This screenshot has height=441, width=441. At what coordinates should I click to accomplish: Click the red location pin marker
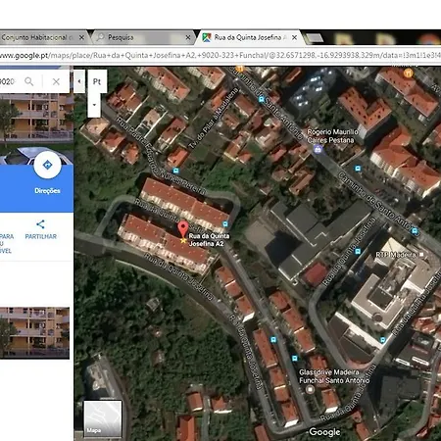tap(183, 229)
